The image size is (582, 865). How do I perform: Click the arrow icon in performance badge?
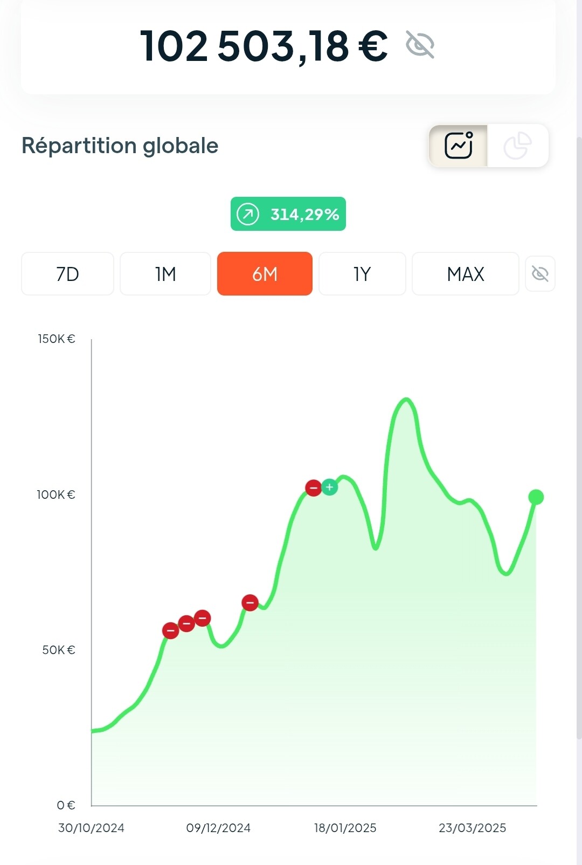(248, 214)
